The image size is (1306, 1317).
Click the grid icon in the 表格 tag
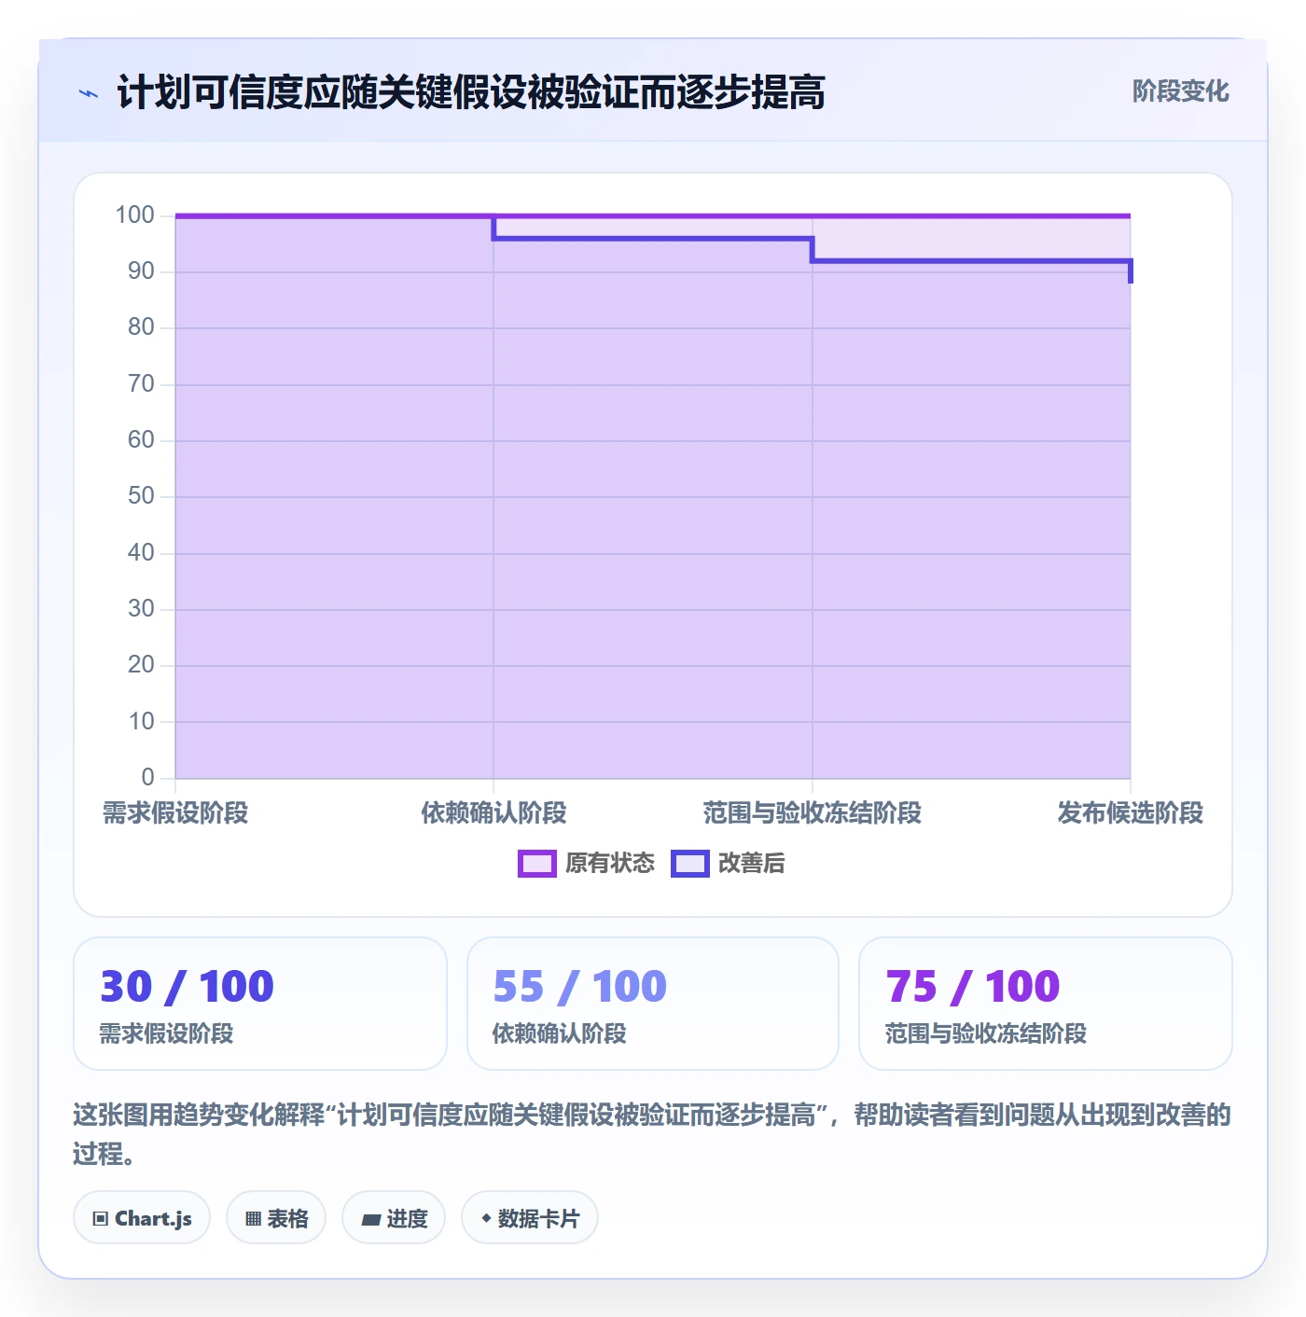coord(253,1218)
